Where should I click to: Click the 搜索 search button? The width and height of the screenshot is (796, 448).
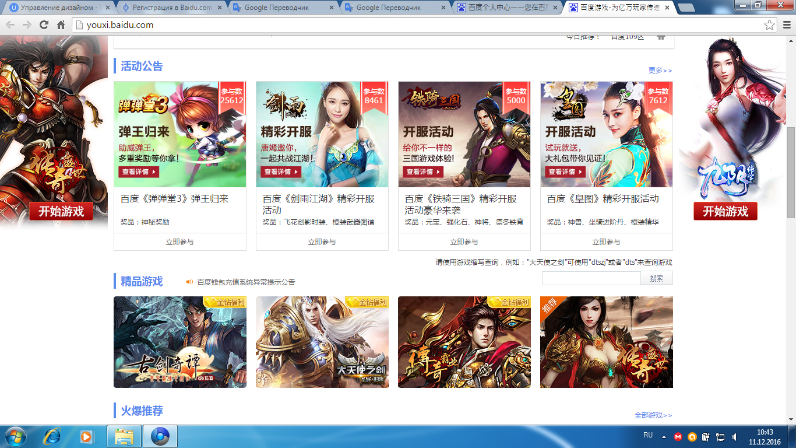pyautogui.click(x=657, y=278)
